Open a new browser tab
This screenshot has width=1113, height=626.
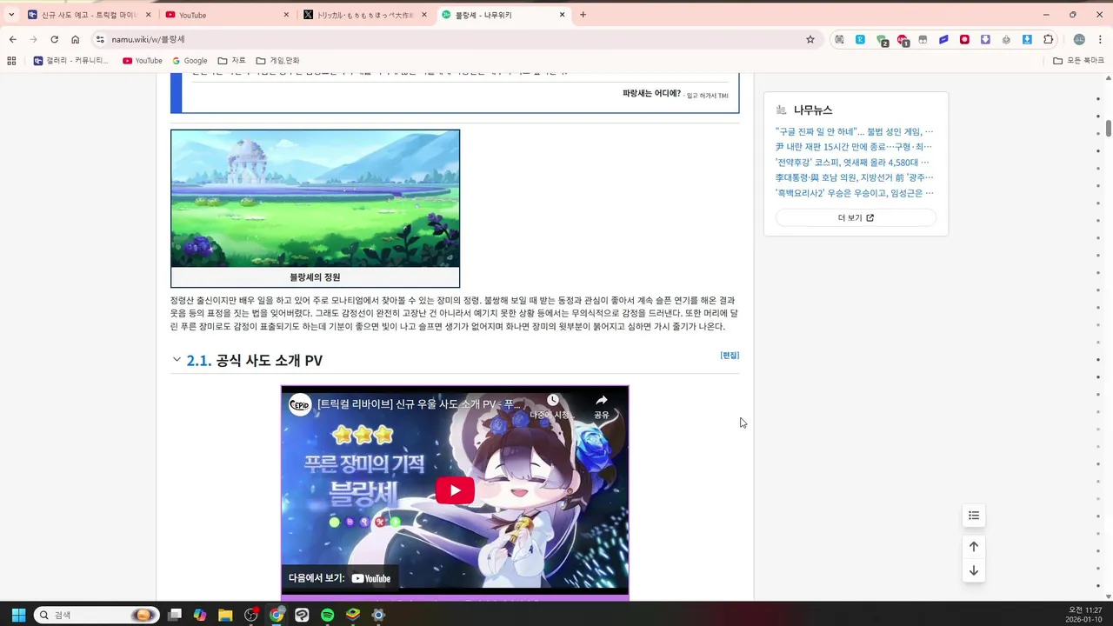click(x=583, y=15)
